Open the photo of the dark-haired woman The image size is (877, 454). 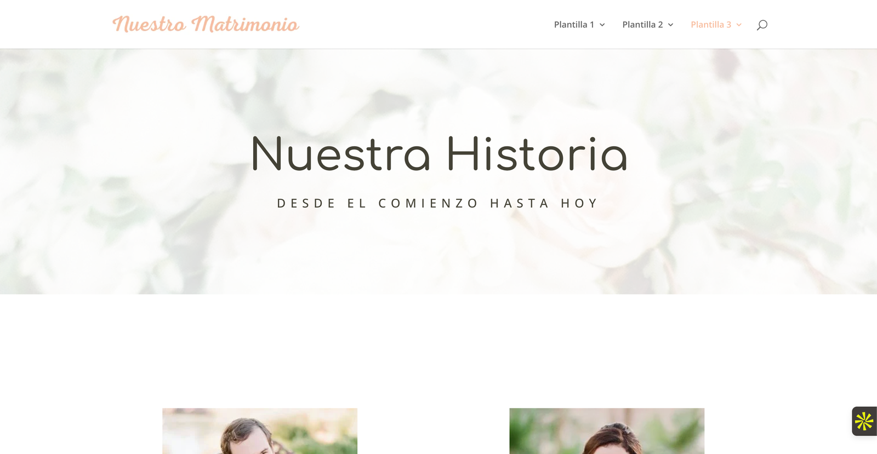(x=607, y=431)
